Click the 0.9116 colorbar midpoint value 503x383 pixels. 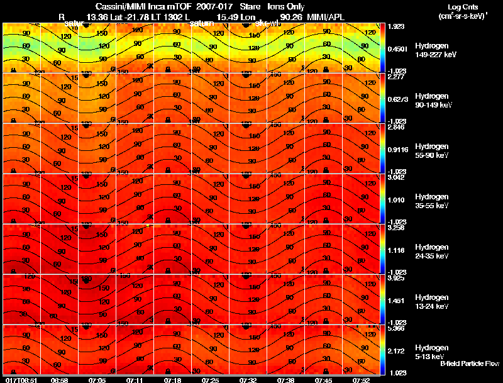398,150
